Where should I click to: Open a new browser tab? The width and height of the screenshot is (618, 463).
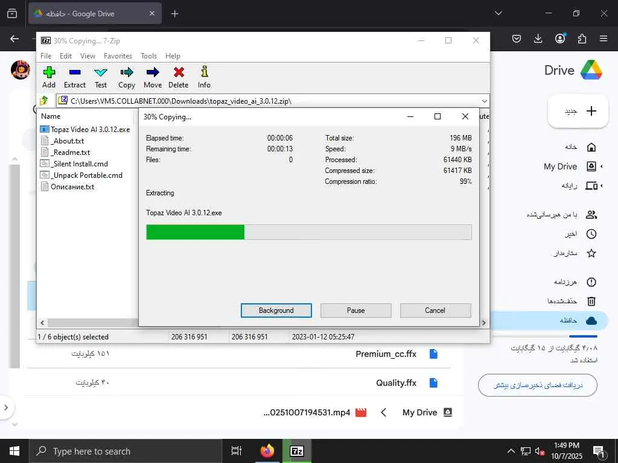pyautogui.click(x=174, y=14)
